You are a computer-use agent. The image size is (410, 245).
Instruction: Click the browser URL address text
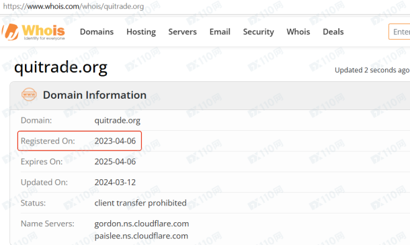pyautogui.click(x=73, y=6)
